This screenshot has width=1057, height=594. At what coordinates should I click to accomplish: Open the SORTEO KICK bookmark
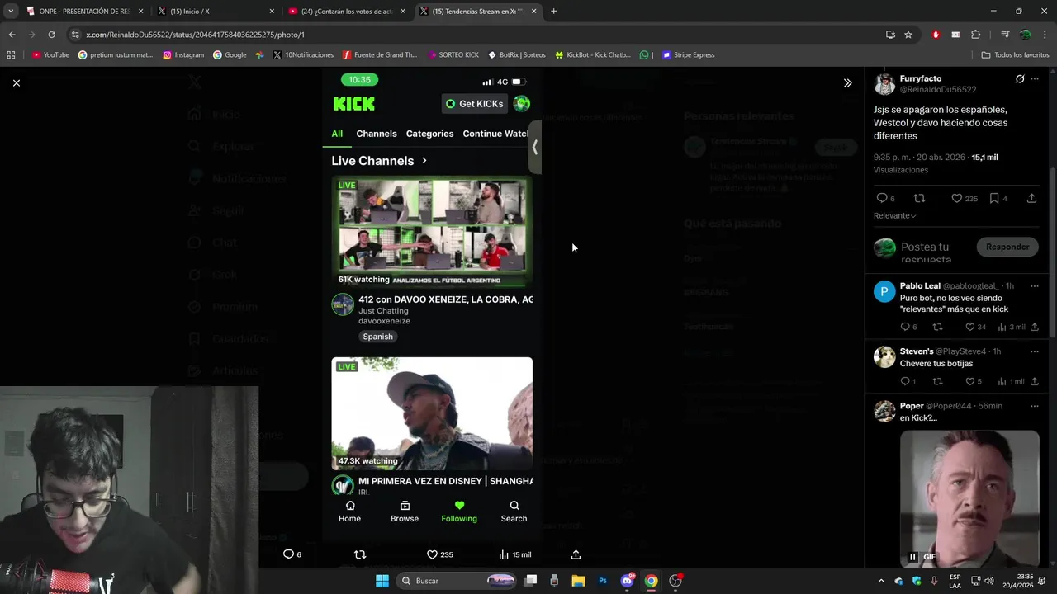pos(453,55)
